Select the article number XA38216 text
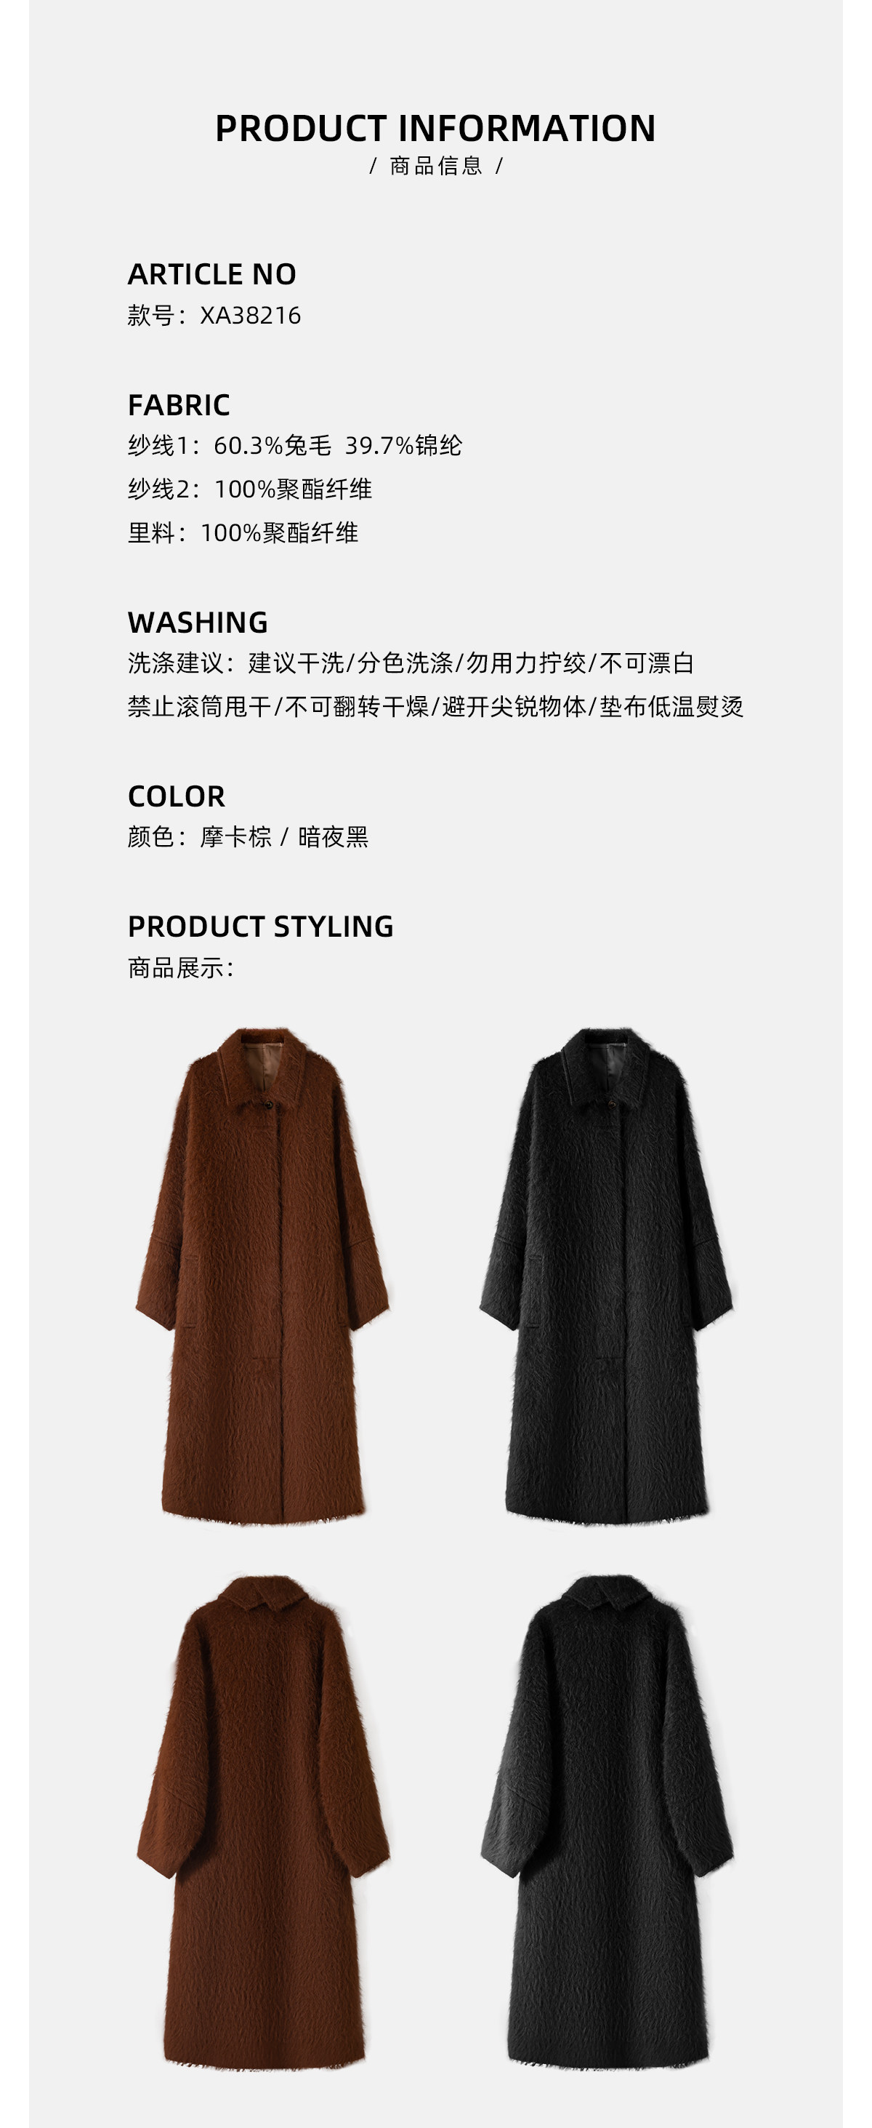Image resolution: width=872 pixels, height=2128 pixels. click(x=250, y=316)
